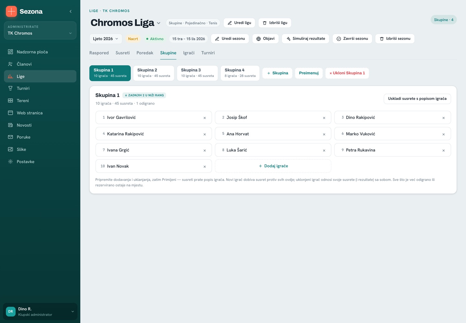Click the Izbriši ligu button
The height and width of the screenshot is (323, 466).
tap(275, 23)
